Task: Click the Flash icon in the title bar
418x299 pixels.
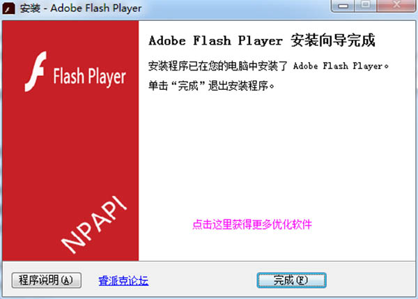Action: pos(8,9)
